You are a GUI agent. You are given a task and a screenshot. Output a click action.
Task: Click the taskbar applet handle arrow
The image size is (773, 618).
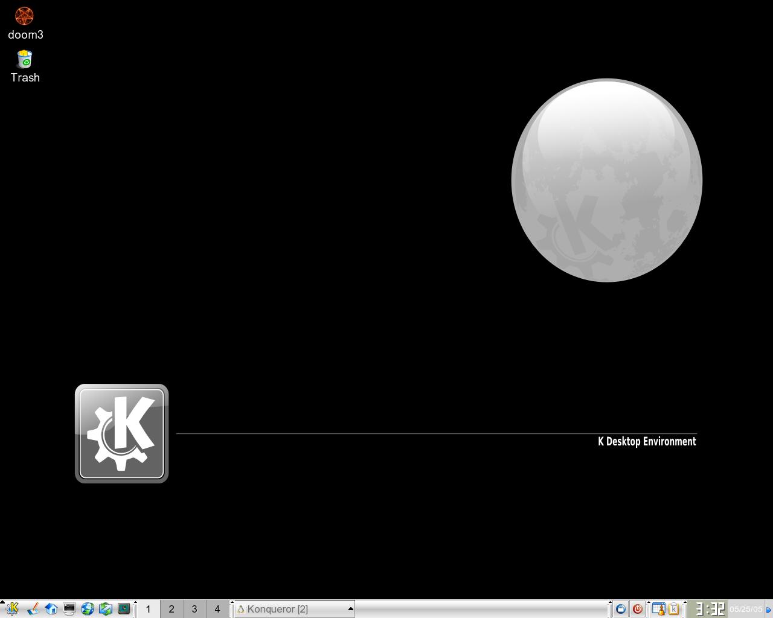click(x=232, y=602)
